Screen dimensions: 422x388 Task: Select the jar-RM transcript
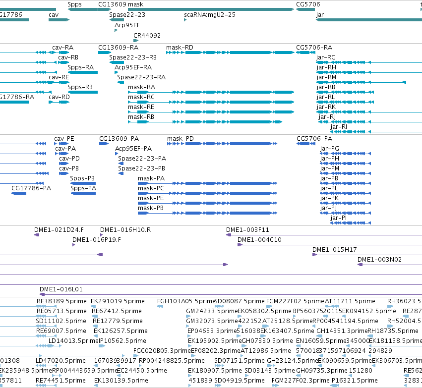[x=326, y=77]
